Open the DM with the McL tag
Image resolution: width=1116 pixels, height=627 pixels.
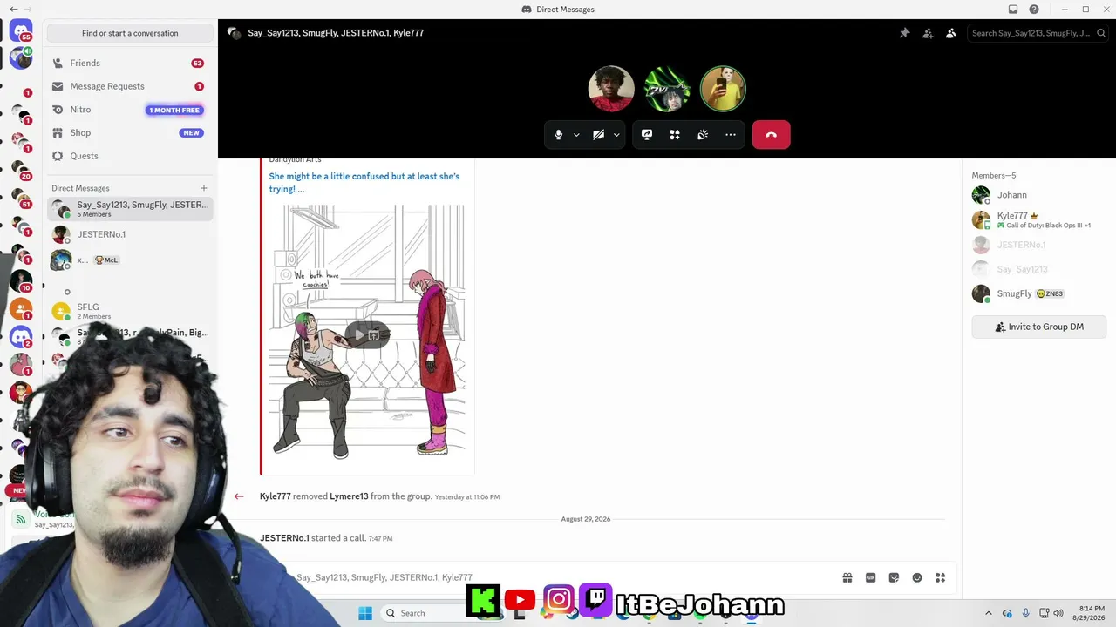(130, 260)
